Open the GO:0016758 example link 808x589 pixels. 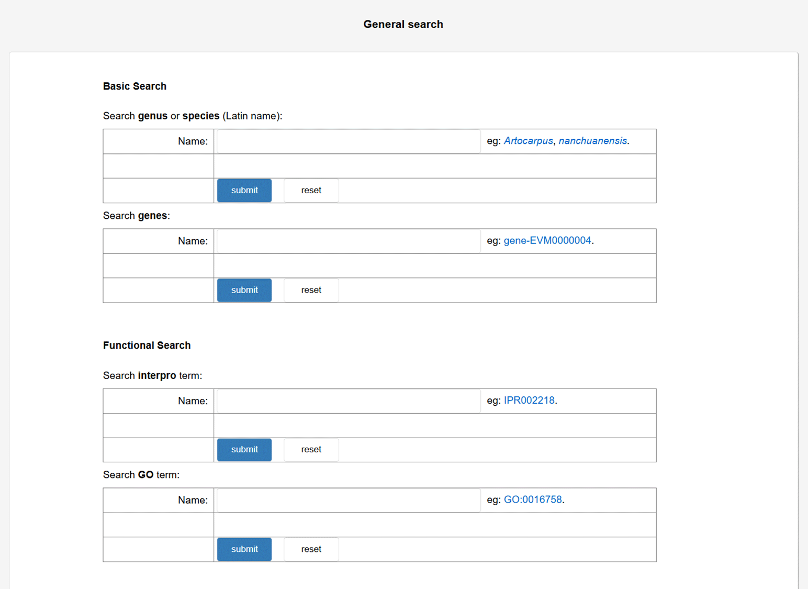click(532, 500)
